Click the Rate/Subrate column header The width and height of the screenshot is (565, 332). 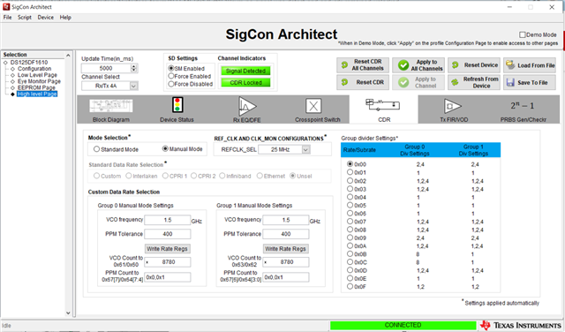pos(359,150)
